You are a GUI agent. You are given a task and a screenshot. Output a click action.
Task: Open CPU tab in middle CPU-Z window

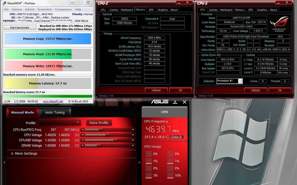[103, 10]
